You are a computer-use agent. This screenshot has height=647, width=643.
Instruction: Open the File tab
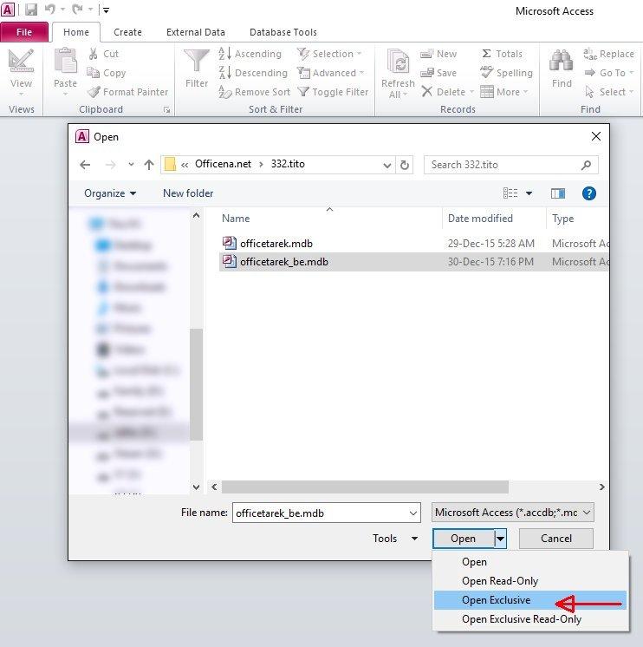coord(24,32)
